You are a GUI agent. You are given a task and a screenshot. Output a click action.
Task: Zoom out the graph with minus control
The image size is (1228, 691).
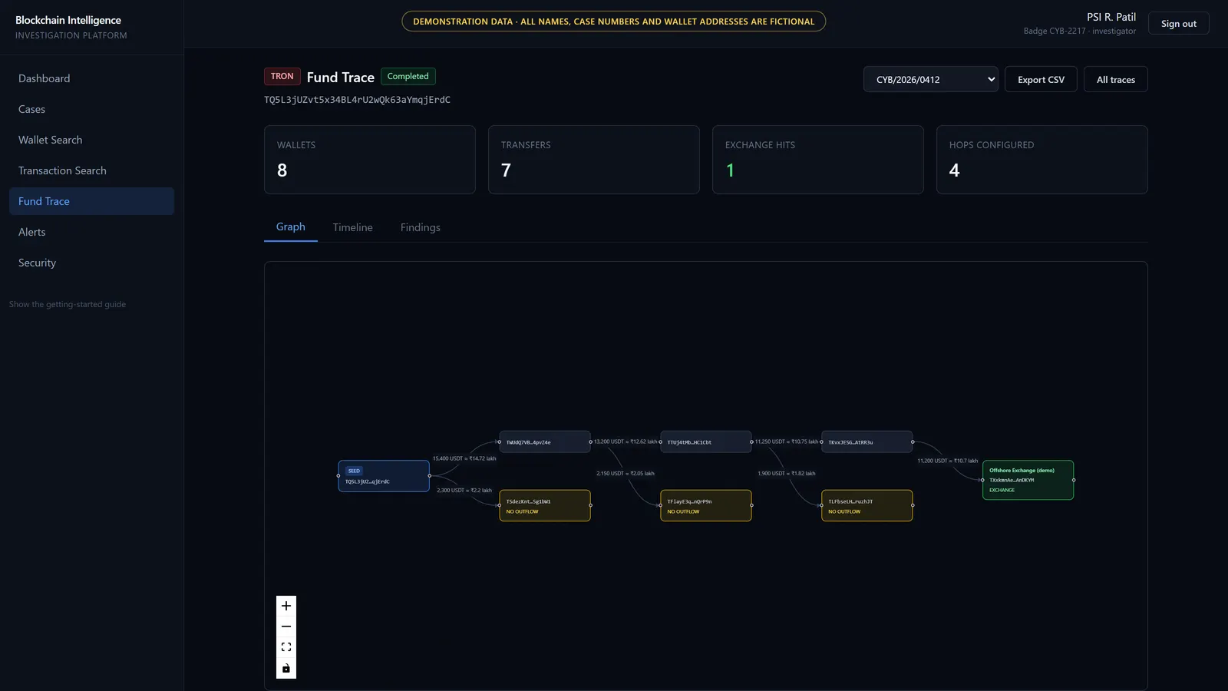(286, 627)
